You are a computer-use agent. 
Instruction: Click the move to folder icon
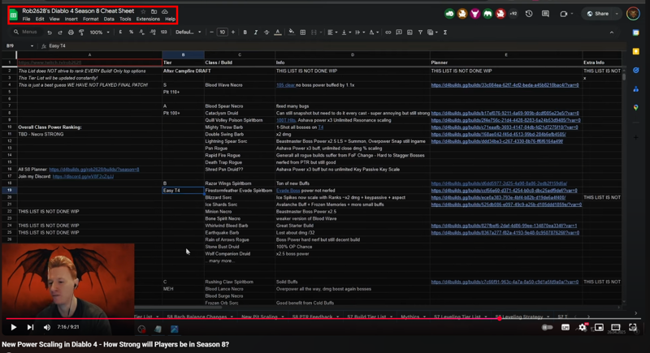pos(154,11)
